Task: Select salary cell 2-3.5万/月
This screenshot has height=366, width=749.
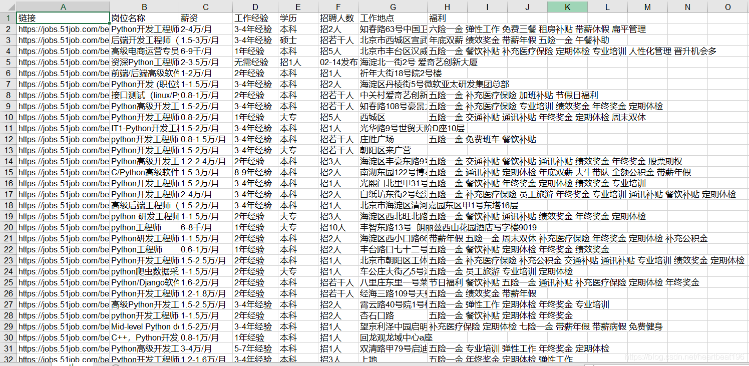Action: [x=206, y=62]
